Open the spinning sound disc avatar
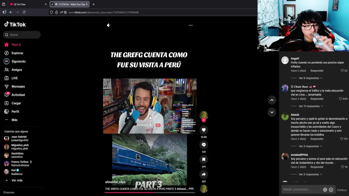Screen dimensions: 349x196 pyautogui.click(x=204, y=188)
